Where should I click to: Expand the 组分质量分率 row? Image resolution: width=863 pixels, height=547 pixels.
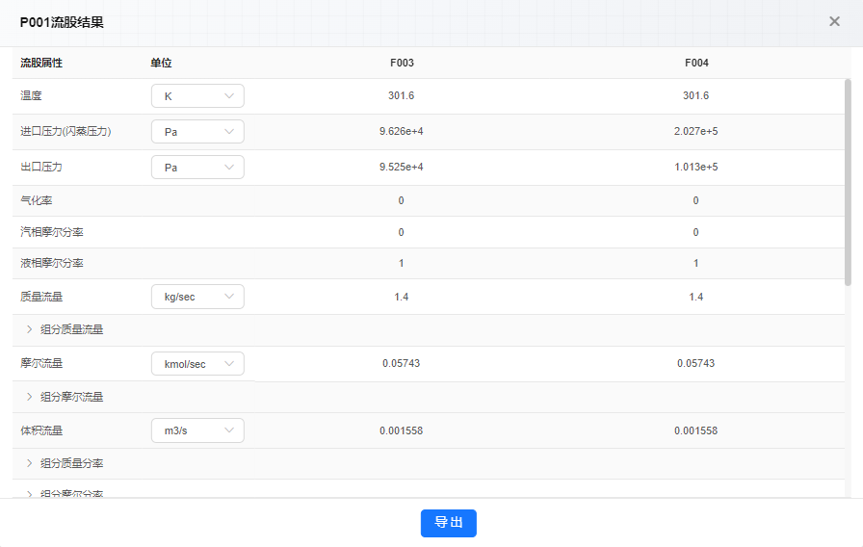click(x=30, y=463)
